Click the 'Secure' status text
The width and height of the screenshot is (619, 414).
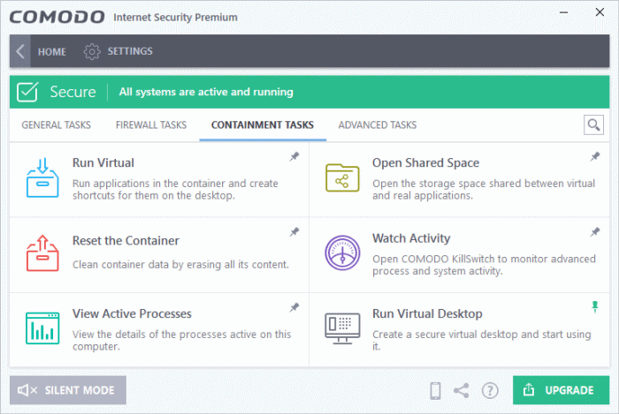tap(73, 92)
